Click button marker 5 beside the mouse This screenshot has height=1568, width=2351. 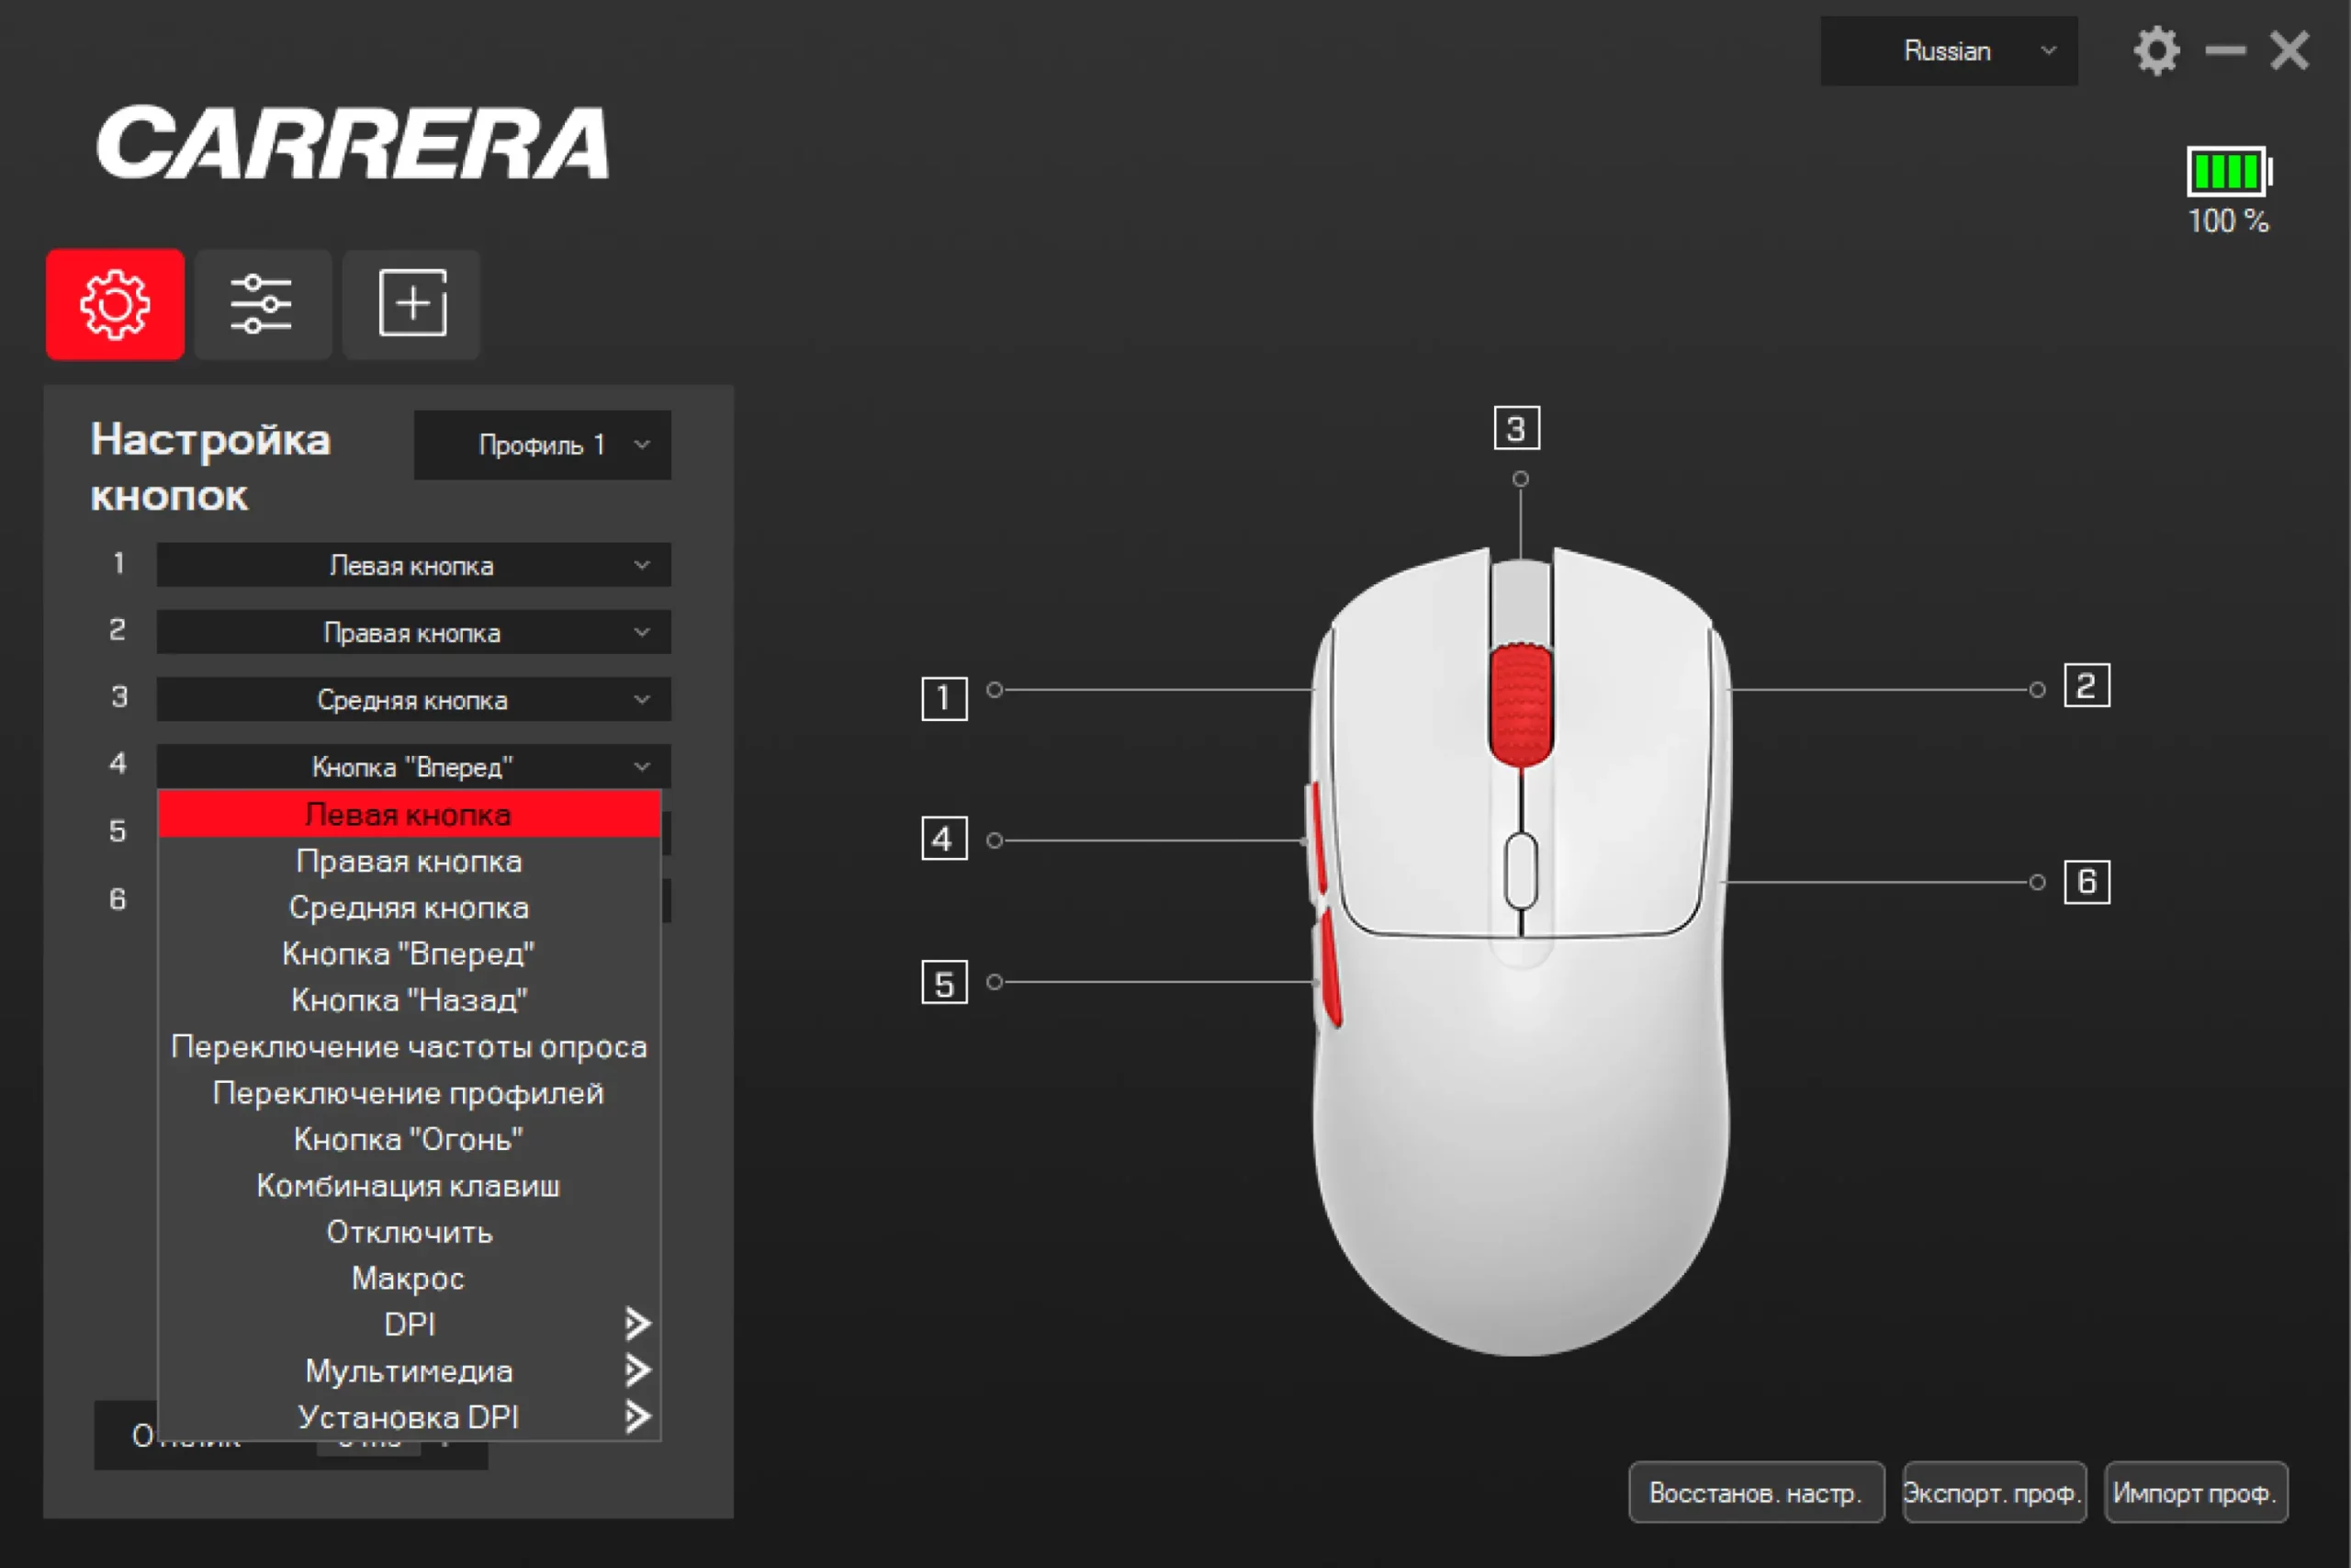[943, 983]
